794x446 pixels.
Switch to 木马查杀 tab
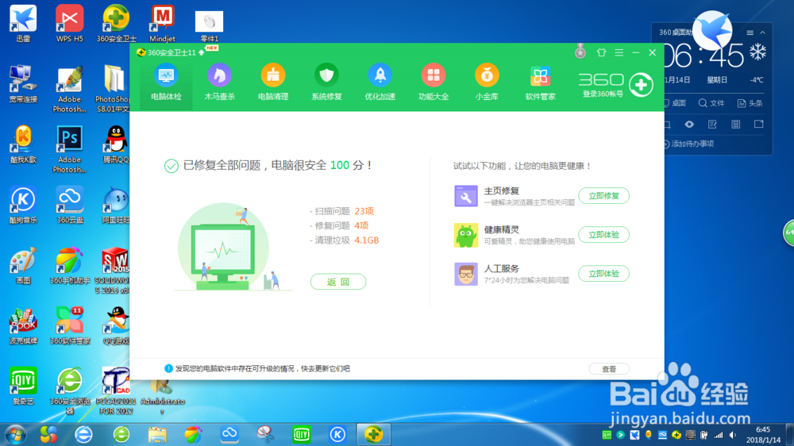pyautogui.click(x=219, y=83)
